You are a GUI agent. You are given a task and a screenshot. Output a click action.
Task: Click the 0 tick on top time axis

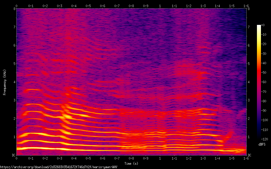point(16,6)
